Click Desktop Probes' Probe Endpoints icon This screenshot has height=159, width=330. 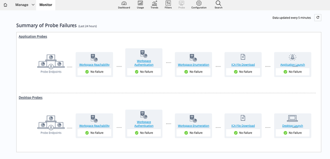tap(51, 122)
